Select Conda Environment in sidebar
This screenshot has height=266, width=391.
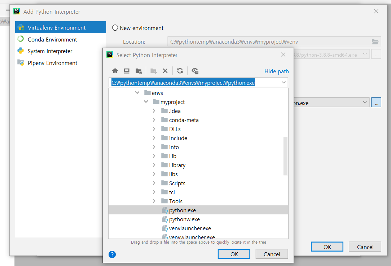pyautogui.click(x=61, y=39)
